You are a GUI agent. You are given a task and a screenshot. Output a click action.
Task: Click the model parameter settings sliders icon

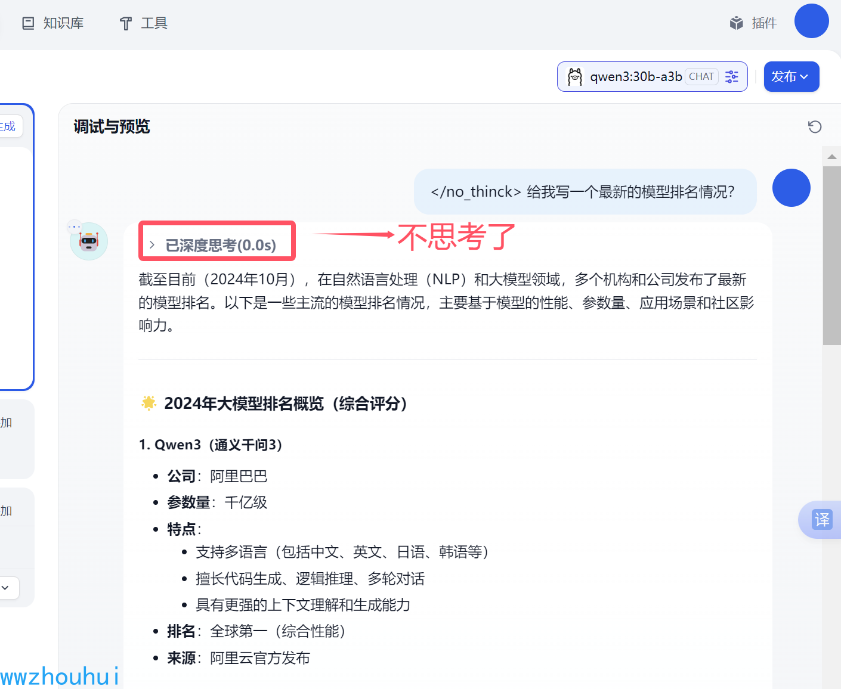coord(732,76)
